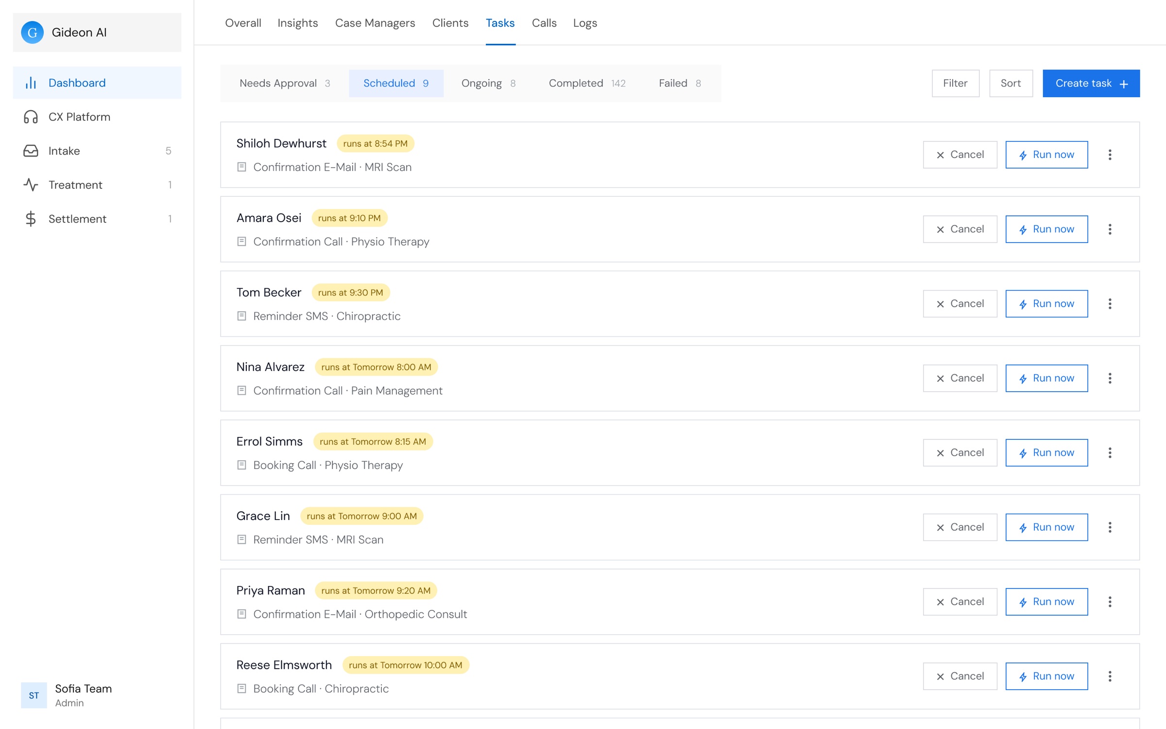Run the Priya Raman task now
The height and width of the screenshot is (729, 1166).
tap(1046, 602)
